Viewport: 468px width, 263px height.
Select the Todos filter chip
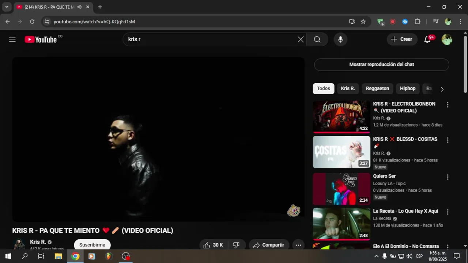(x=324, y=88)
